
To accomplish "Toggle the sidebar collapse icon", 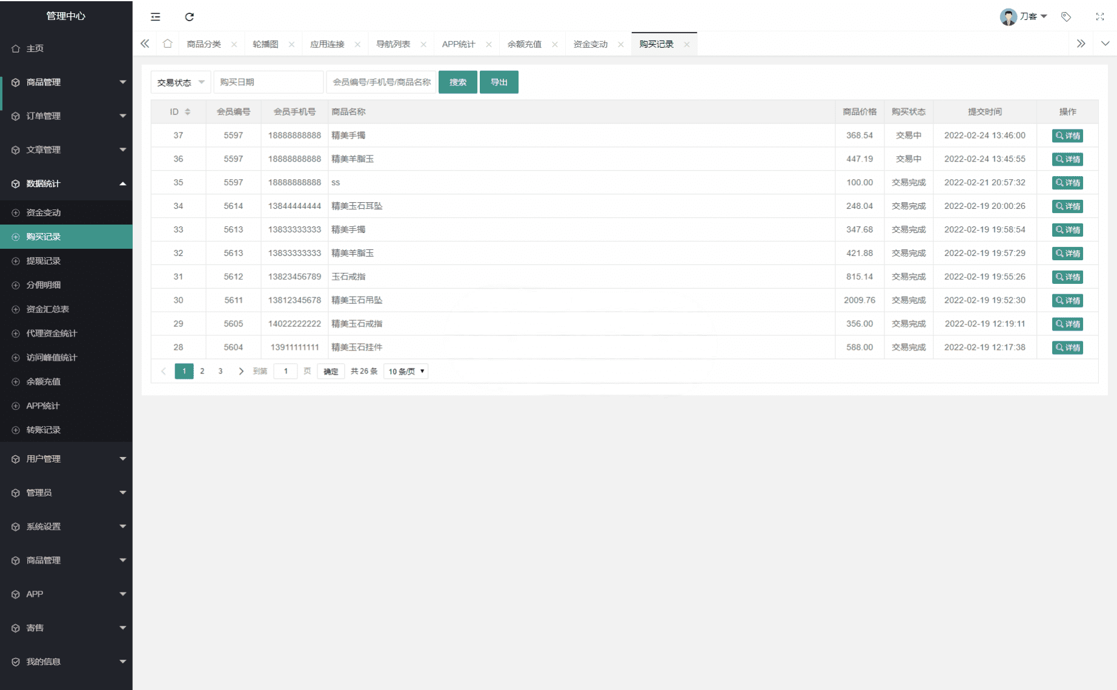I will tap(156, 17).
